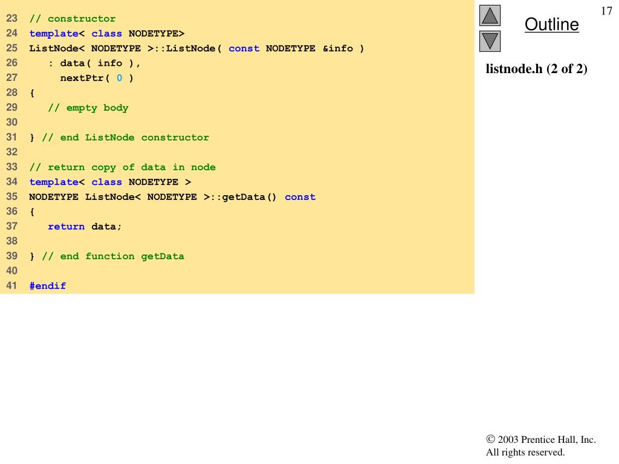Screen dimensions: 619x464
Task: Click the 'listnode.h (2 of 2)' heading
Action: click(x=536, y=69)
